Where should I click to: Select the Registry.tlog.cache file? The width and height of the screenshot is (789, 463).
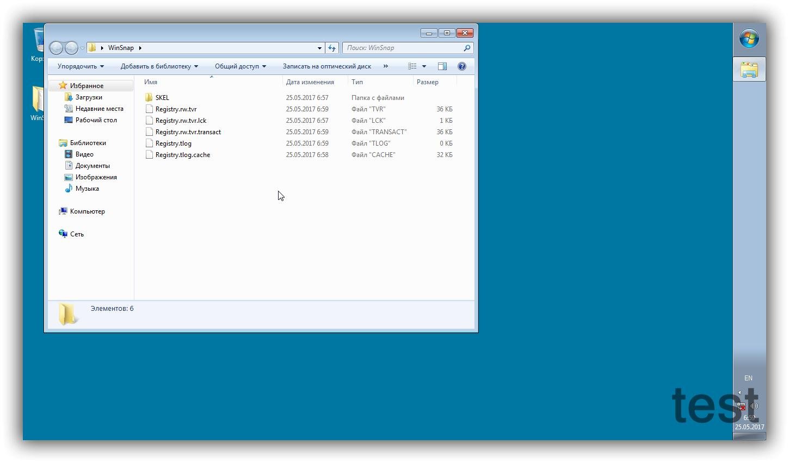point(182,155)
